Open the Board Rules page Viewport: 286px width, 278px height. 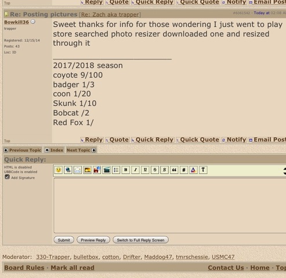pos(24,268)
